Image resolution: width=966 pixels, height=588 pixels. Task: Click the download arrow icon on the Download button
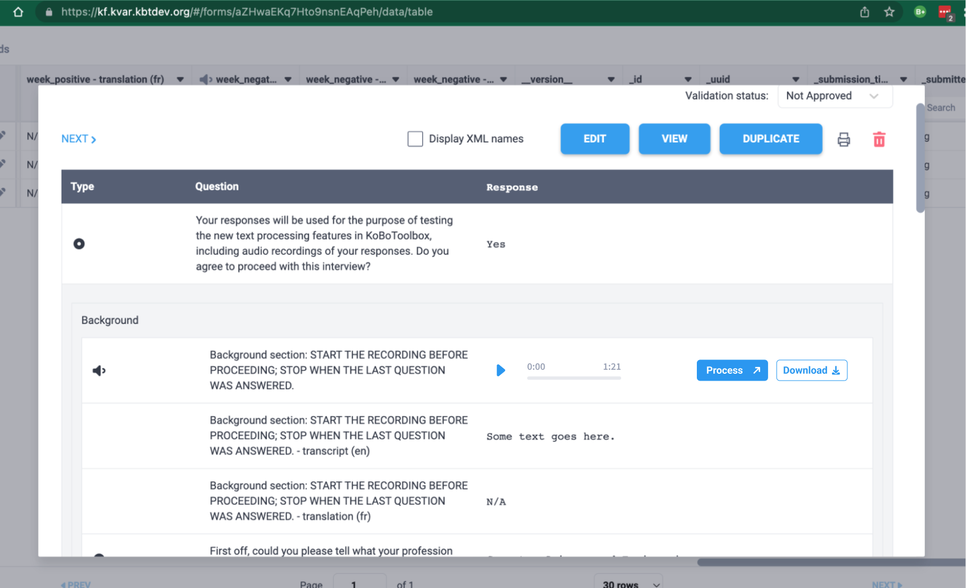click(x=837, y=370)
